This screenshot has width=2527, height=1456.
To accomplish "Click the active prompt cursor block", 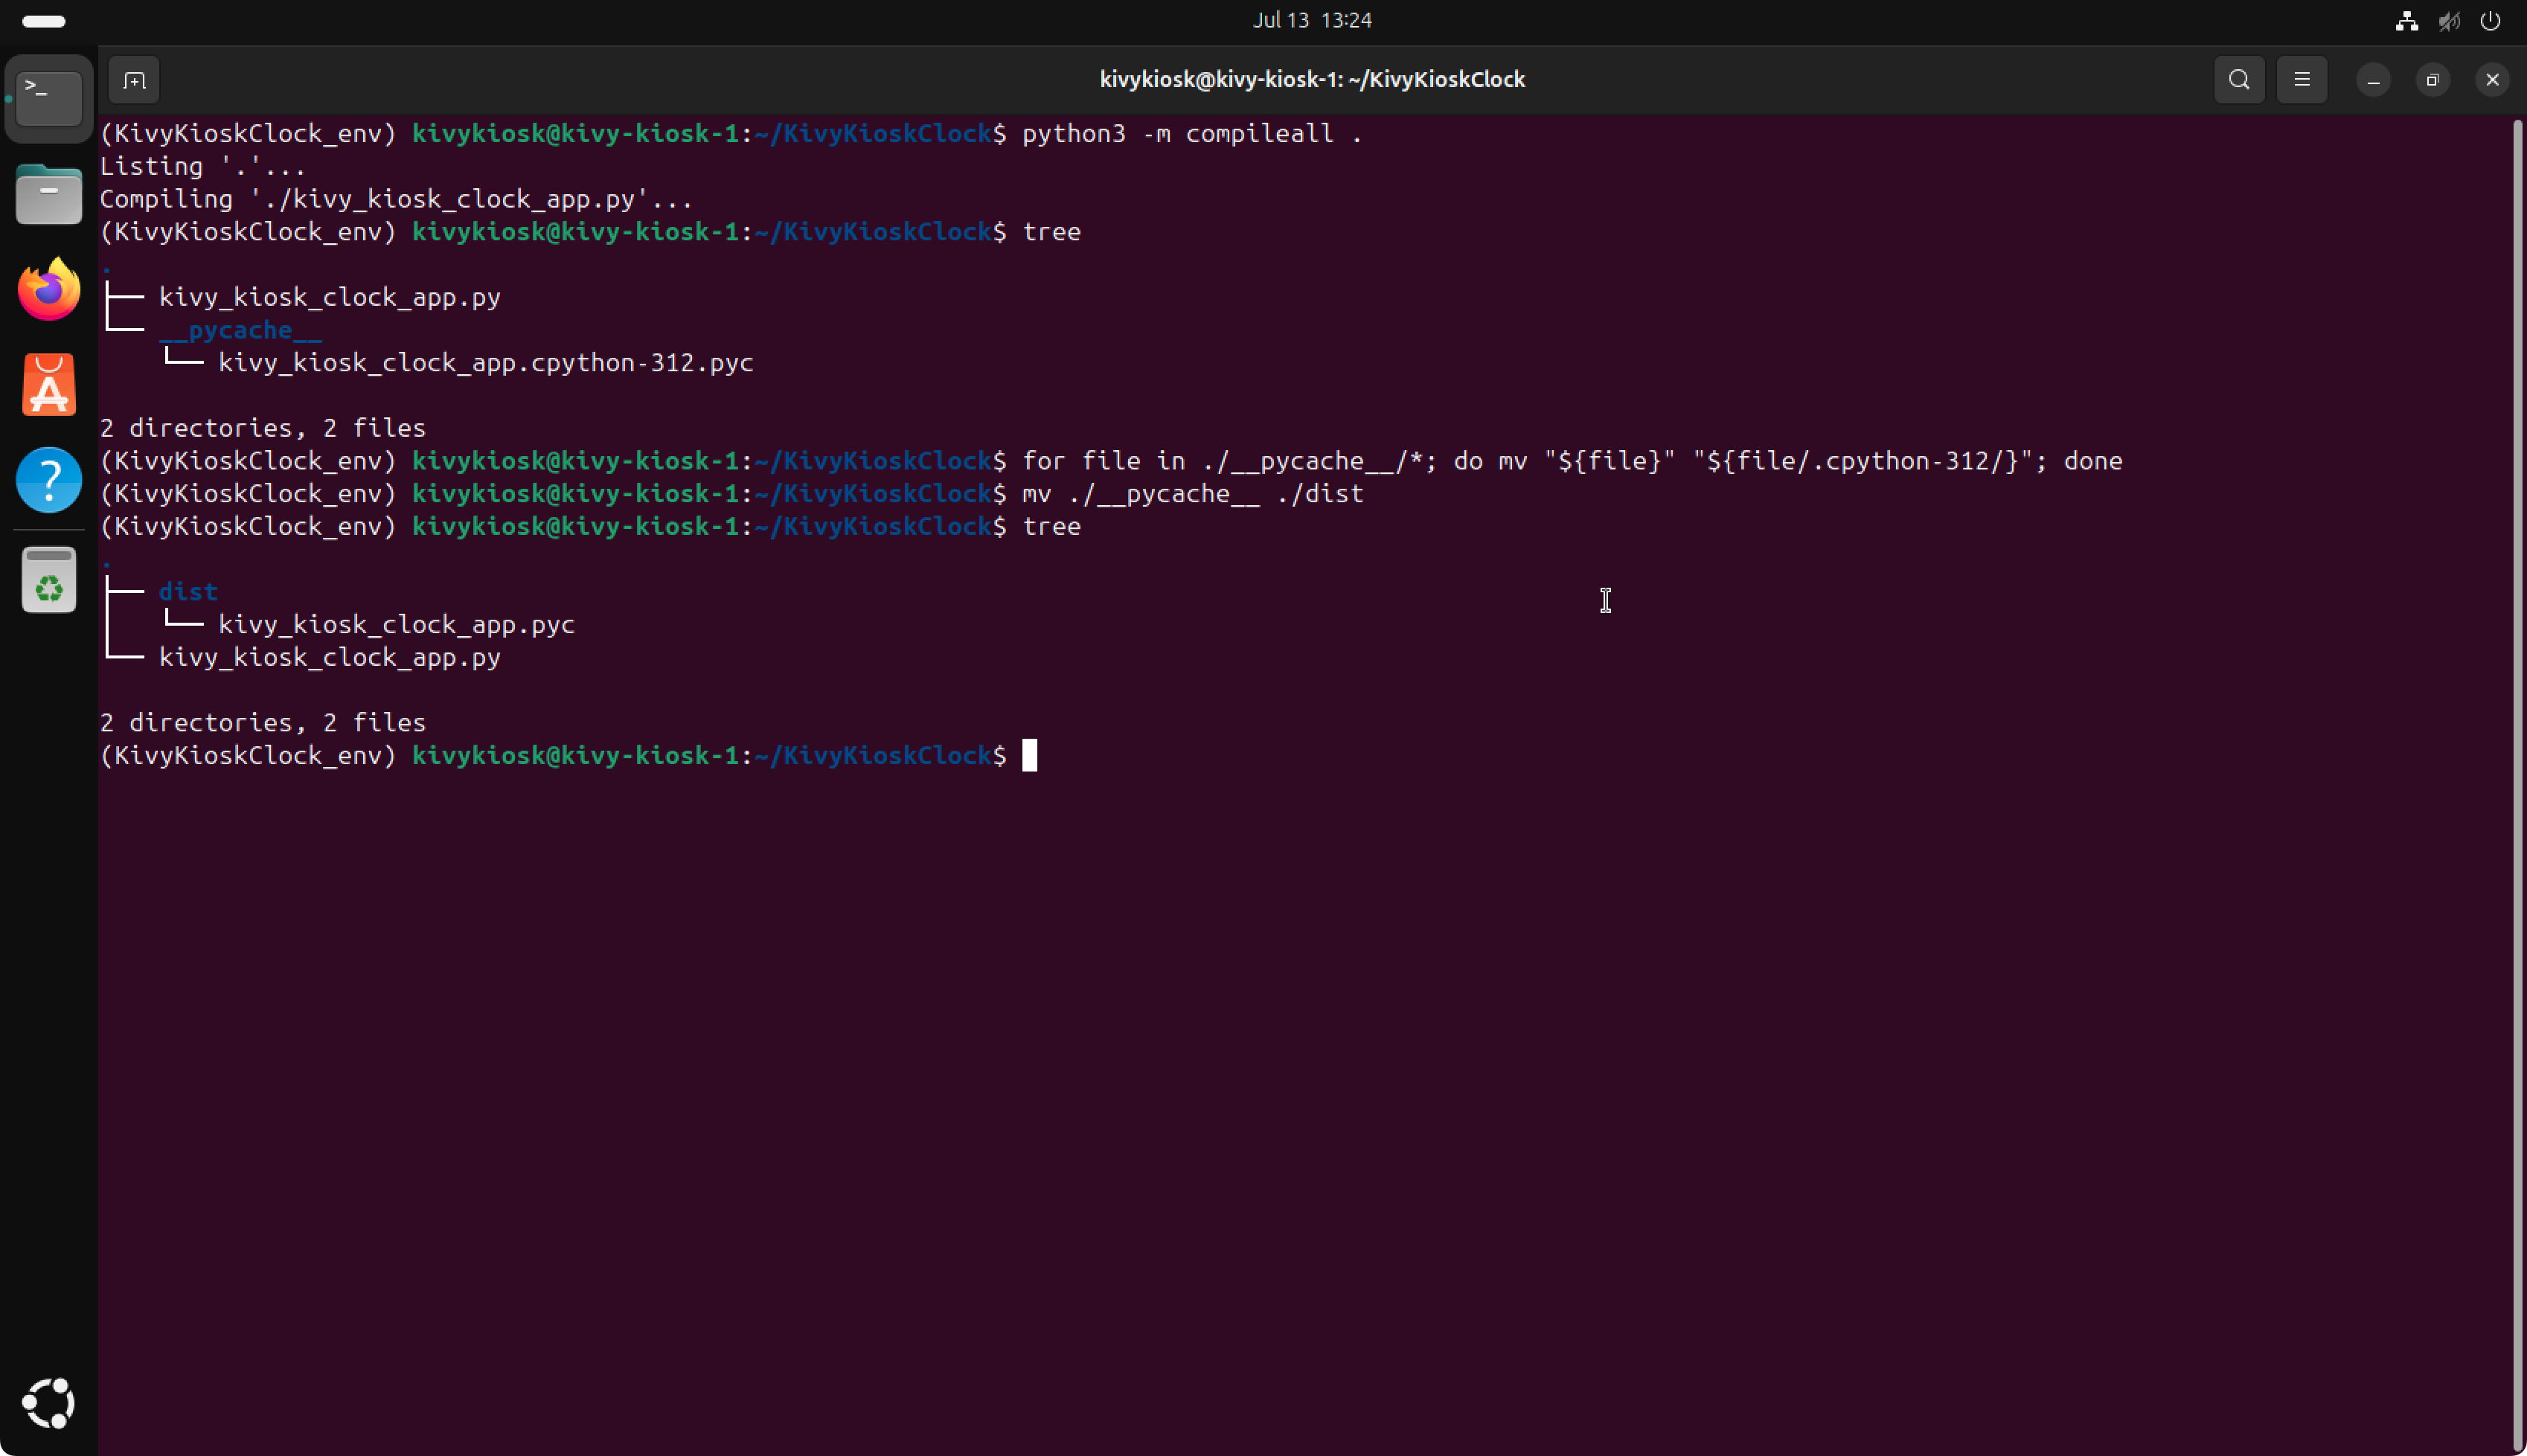I will point(1029,755).
